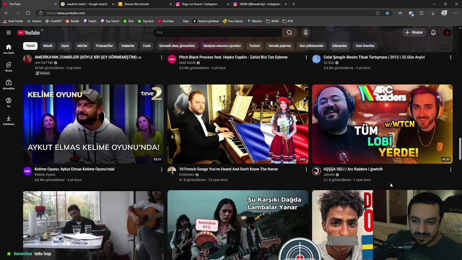Click the YouTube search magnifier button
This screenshot has width=462, height=260.
(289, 32)
